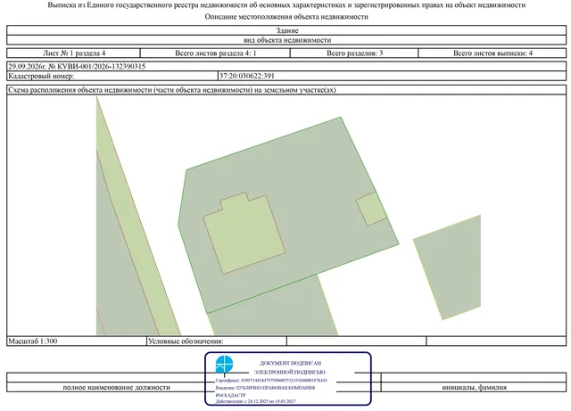571x411 pixels.
Task: Click 'Всего листов раздела 4: 1' cell
Action: [215, 53]
